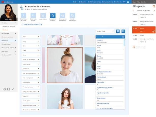Click the detail panel vertical scrollbar
Image resolution: width=156 pixels, height=117 pixels.
coord(124,43)
